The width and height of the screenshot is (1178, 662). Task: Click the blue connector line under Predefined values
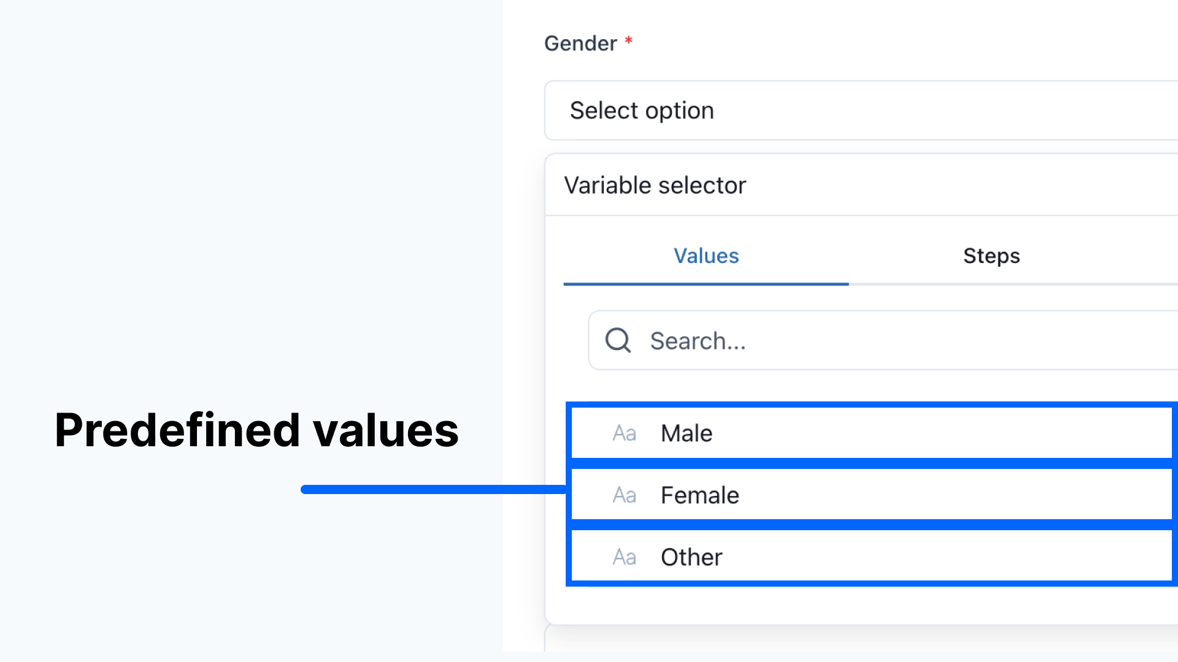point(433,489)
